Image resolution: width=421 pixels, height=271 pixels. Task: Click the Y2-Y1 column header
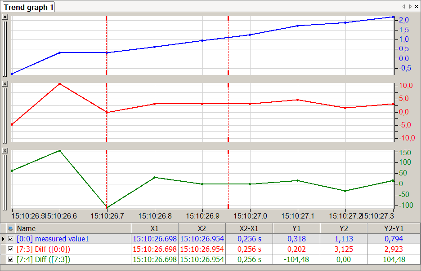(394, 228)
